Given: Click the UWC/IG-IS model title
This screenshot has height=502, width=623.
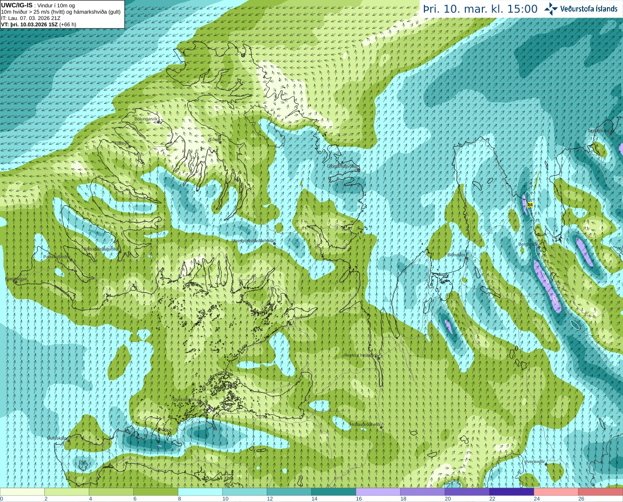Looking at the screenshot, I should pos(17,5).
